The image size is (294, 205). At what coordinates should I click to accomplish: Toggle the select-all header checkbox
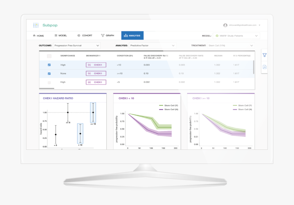pos(49,56)
